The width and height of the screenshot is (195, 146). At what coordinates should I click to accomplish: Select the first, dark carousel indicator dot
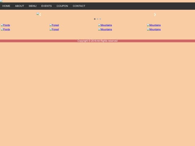pos(95,19)
